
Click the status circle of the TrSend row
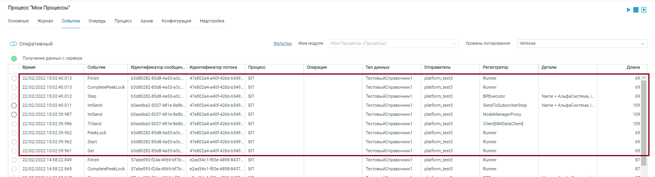pyautogui.click(x=14, y=124)
